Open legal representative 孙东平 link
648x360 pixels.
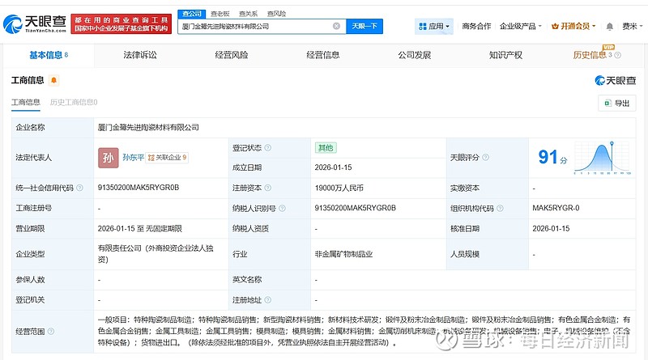pyautogui.click(x=133, y=157)
